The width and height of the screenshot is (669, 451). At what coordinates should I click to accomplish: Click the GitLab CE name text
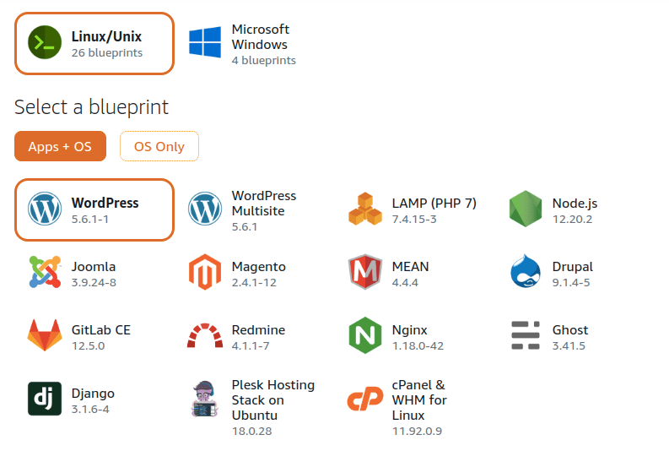coord(101,330)
